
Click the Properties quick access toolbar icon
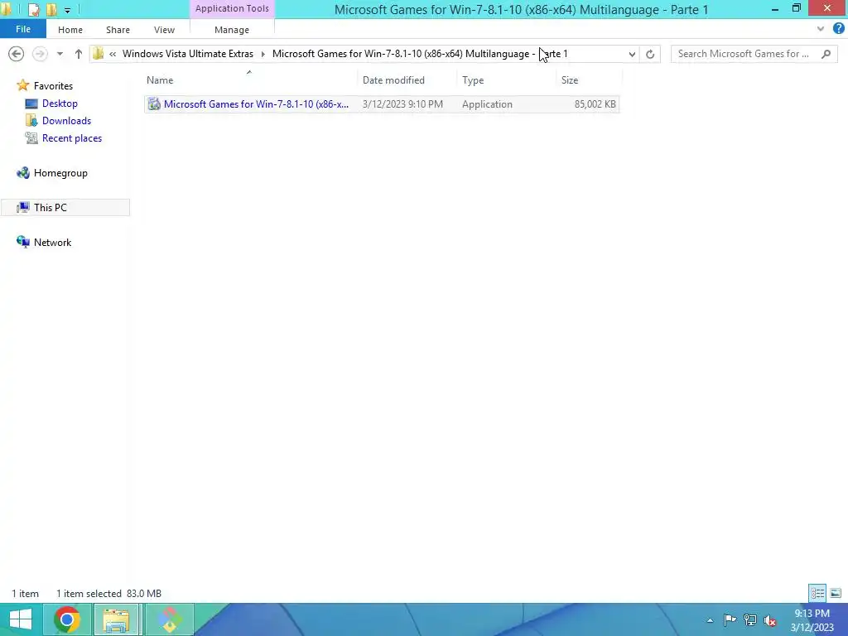(x=33, y=10)
